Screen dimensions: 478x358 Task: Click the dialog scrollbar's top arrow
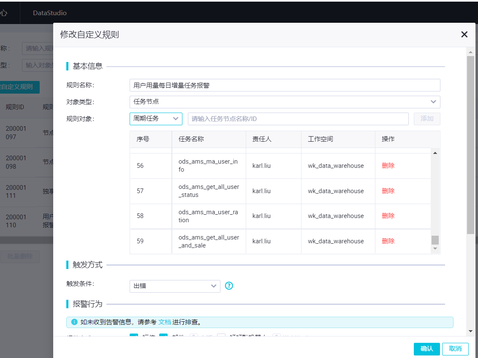[470, 52]
